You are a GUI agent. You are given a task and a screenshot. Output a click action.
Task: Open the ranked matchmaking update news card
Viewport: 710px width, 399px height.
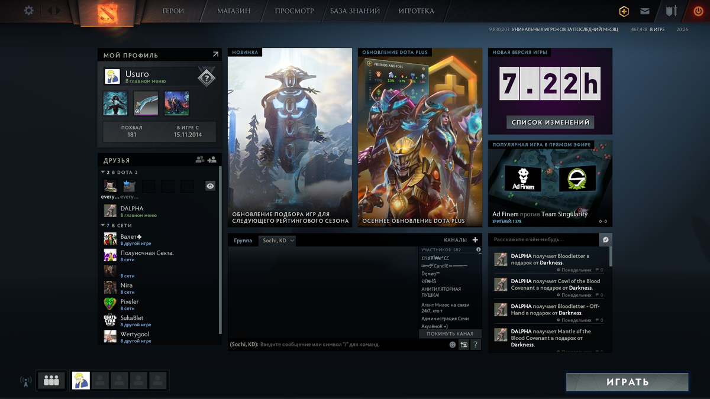pyautogui.click(x=290, y=137)
